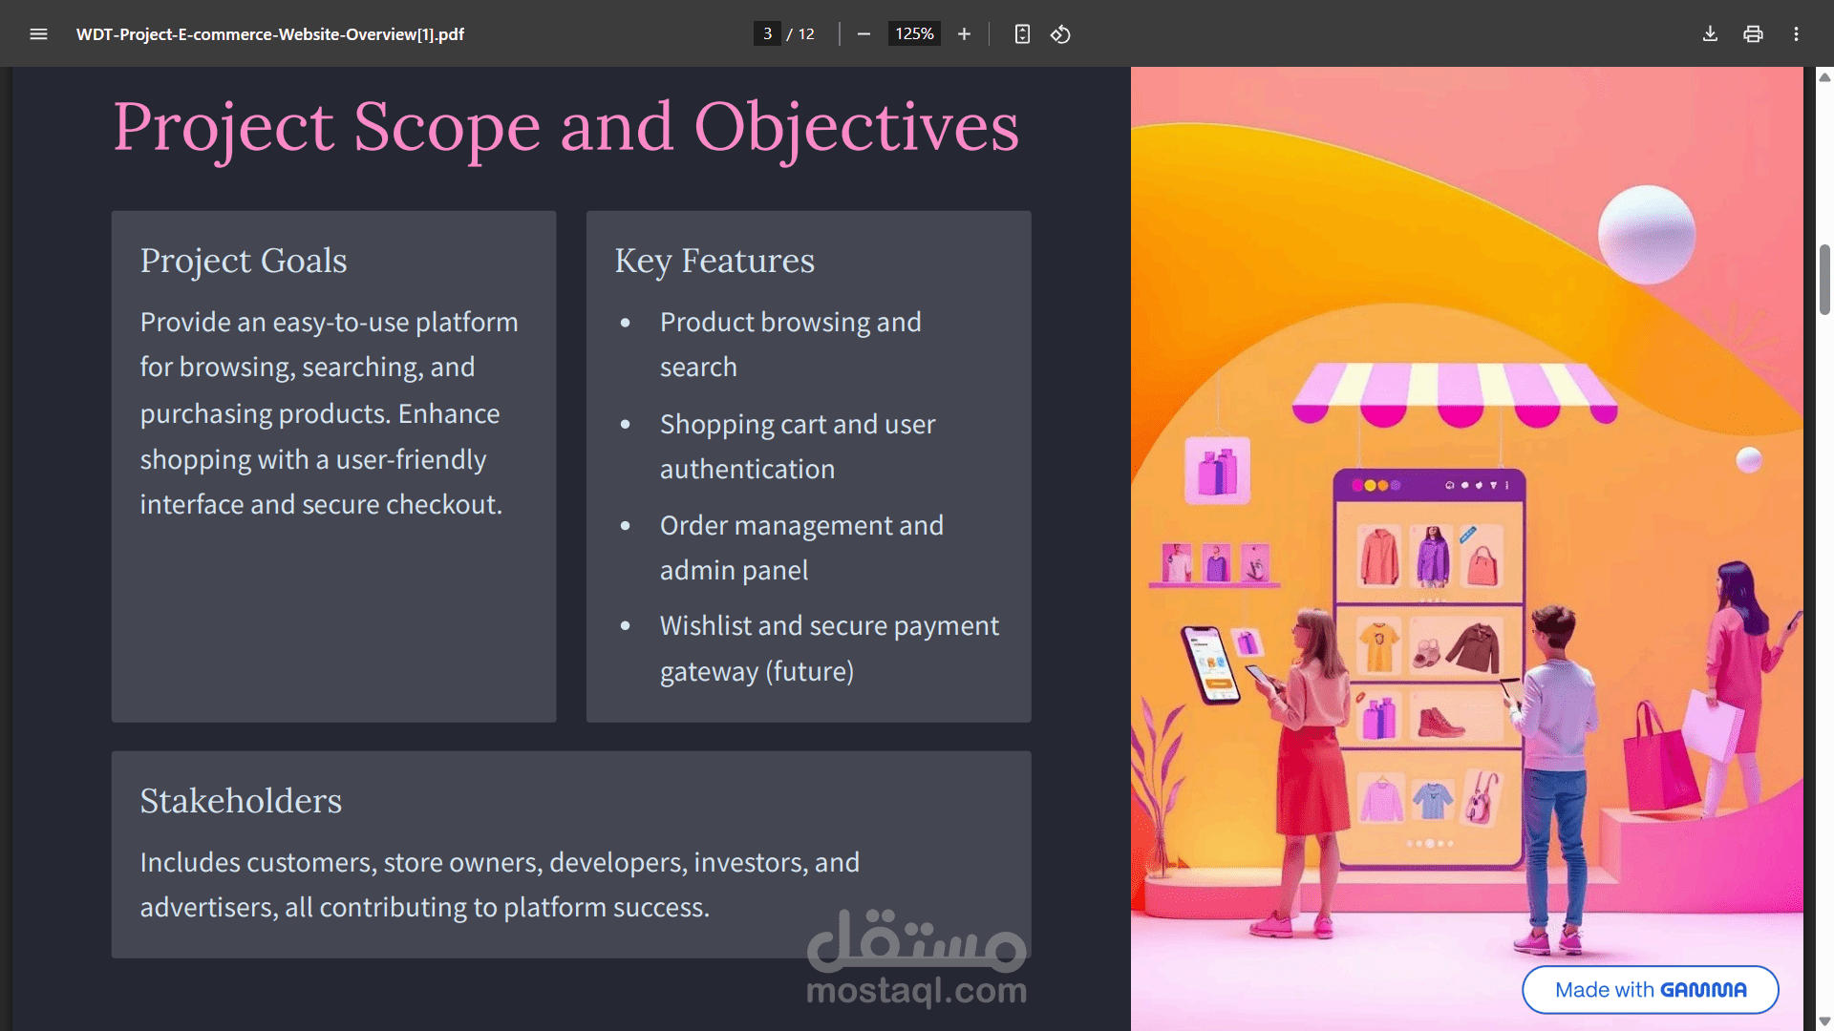Select the current page number field

(x=767, y=34)
